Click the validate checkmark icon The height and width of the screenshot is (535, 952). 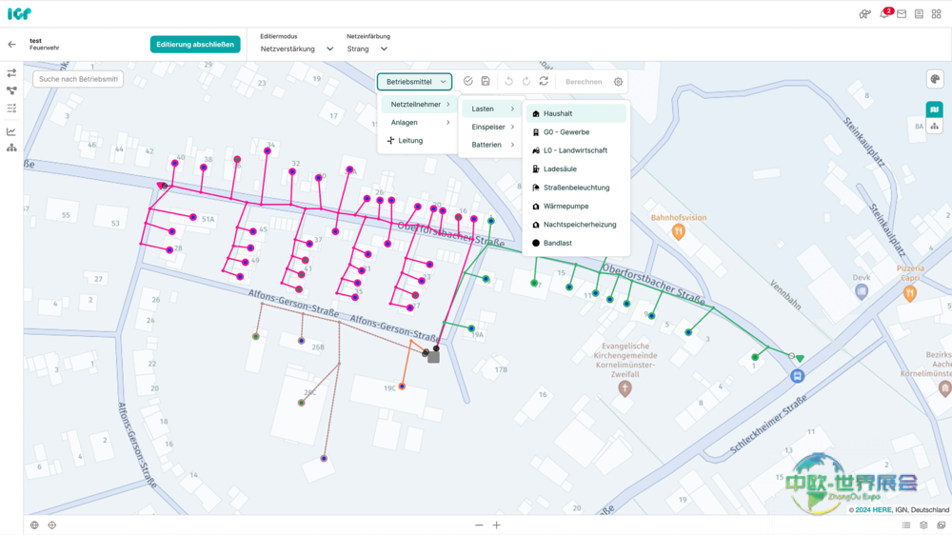coord(467,82)
